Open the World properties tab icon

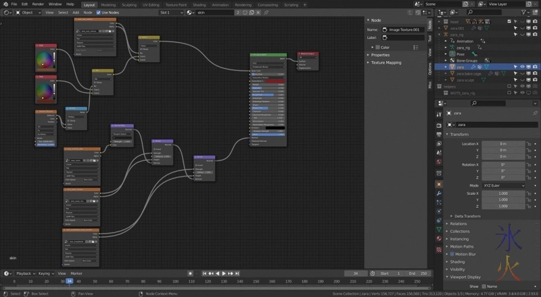[439, 162]
